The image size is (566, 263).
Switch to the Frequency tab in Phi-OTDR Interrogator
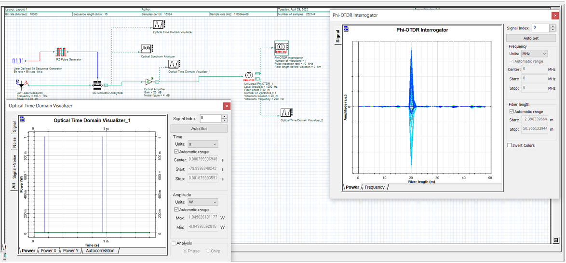[x=375, y=187]
